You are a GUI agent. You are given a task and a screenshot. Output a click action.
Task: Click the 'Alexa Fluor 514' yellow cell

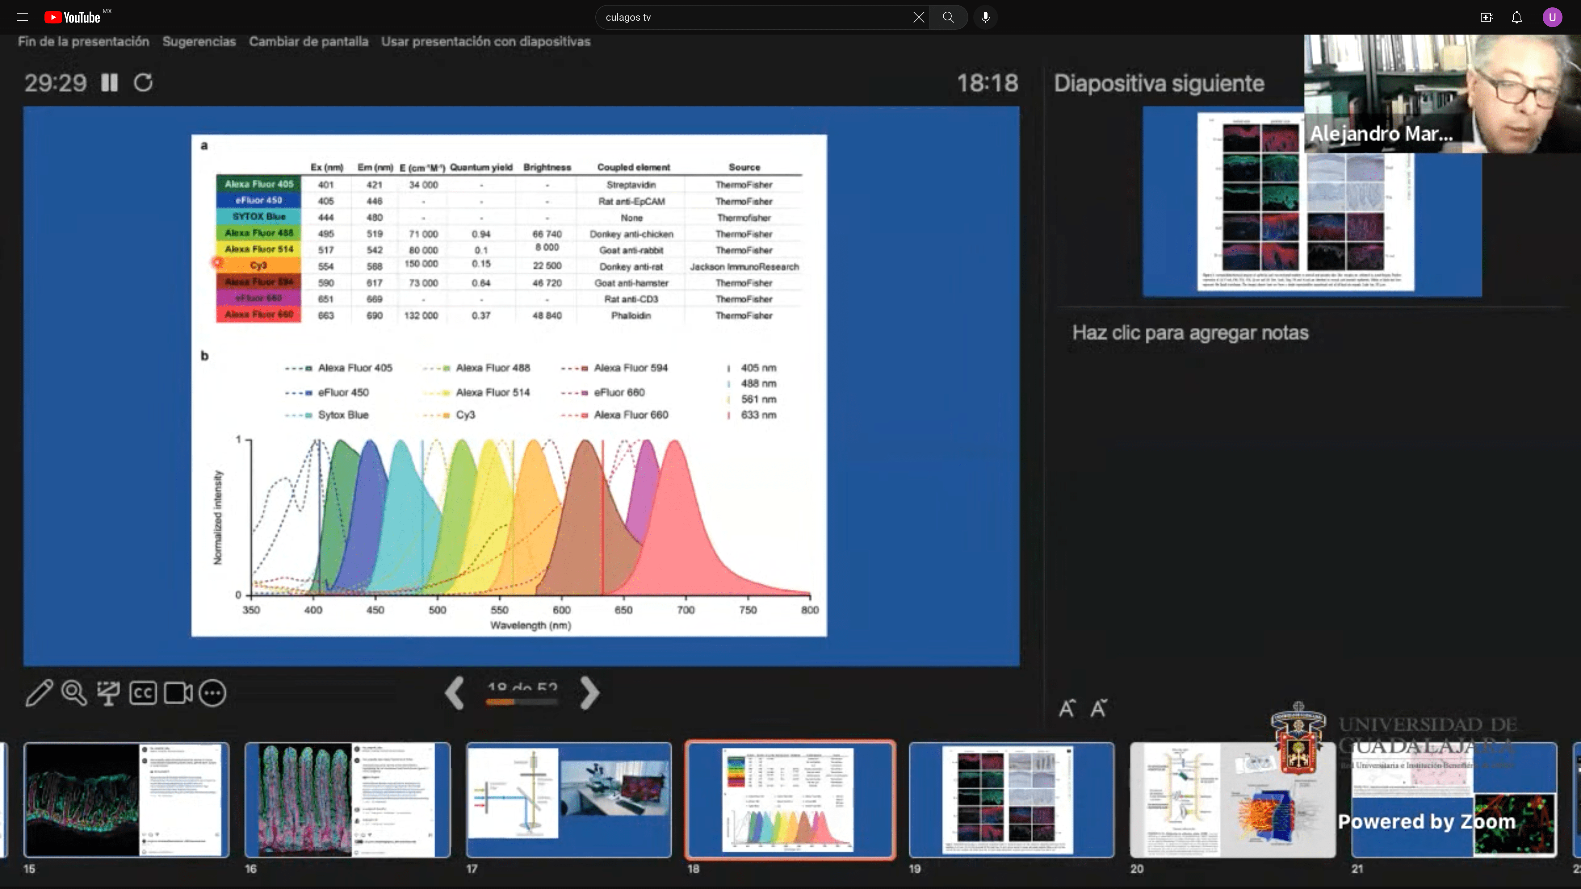258,249
